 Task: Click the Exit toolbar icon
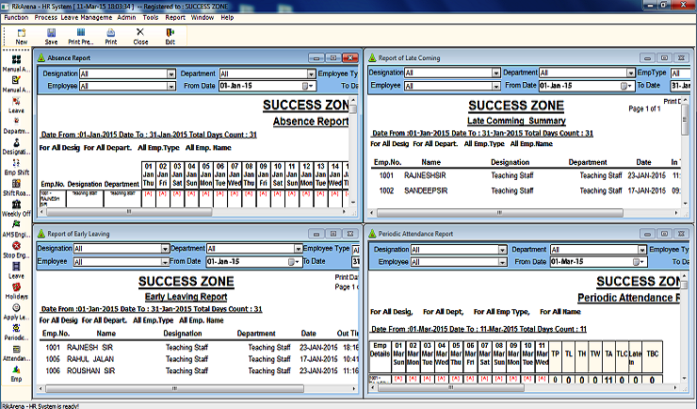coord(170,35)
